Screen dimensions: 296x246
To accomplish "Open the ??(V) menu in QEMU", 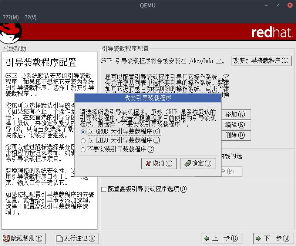I will (31, 17).
